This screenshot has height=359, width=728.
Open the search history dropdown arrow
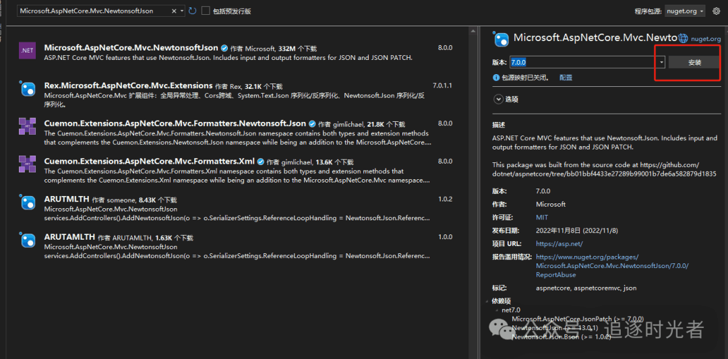[182, 11]
